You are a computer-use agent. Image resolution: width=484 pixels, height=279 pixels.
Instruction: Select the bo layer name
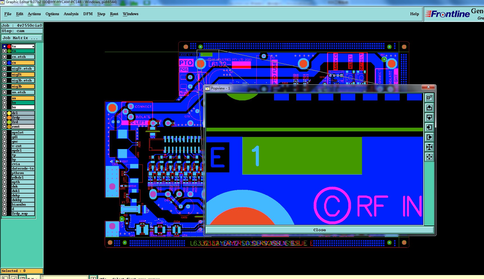pos(23,107)
